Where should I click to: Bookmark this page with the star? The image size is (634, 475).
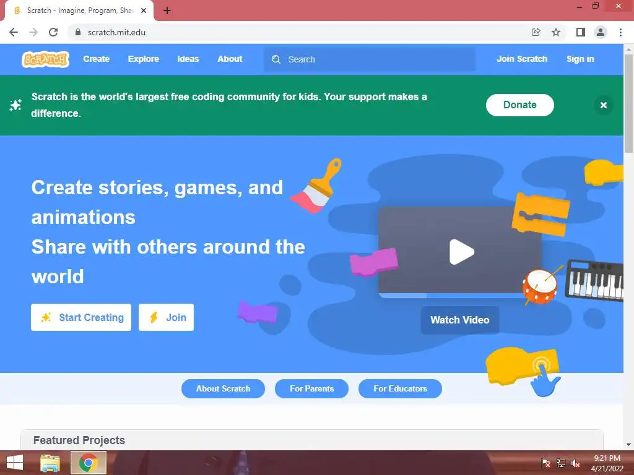(x=556, y=32)
